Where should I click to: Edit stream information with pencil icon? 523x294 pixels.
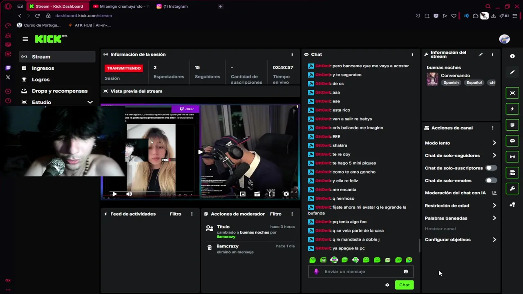coord(481,54)
